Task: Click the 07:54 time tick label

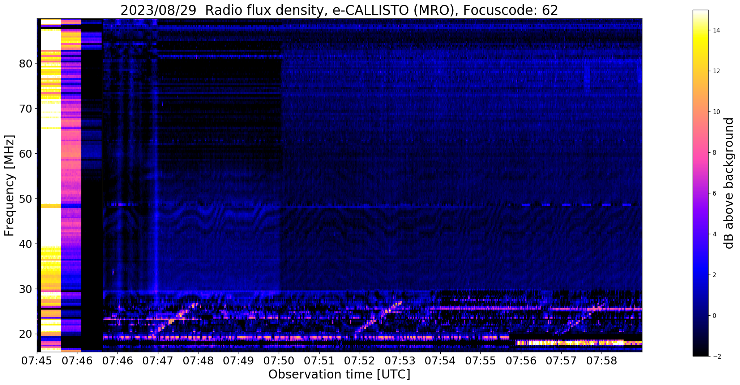Action: click(440, 360)
